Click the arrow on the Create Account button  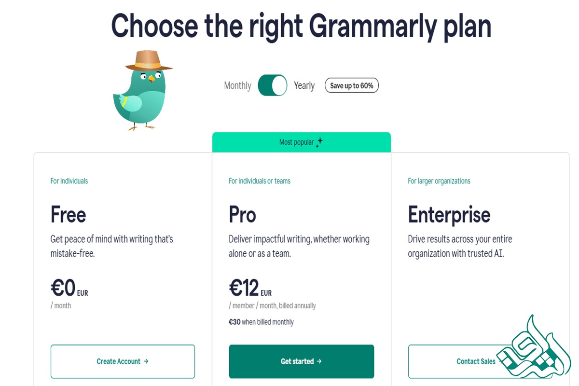tap(146, 361)
